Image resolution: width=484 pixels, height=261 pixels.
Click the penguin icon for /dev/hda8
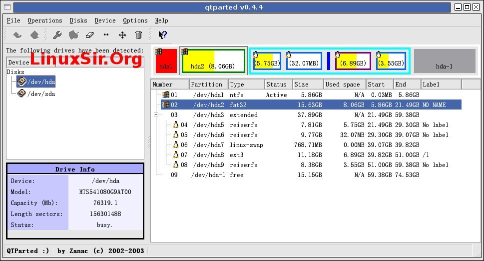point(176,154)
